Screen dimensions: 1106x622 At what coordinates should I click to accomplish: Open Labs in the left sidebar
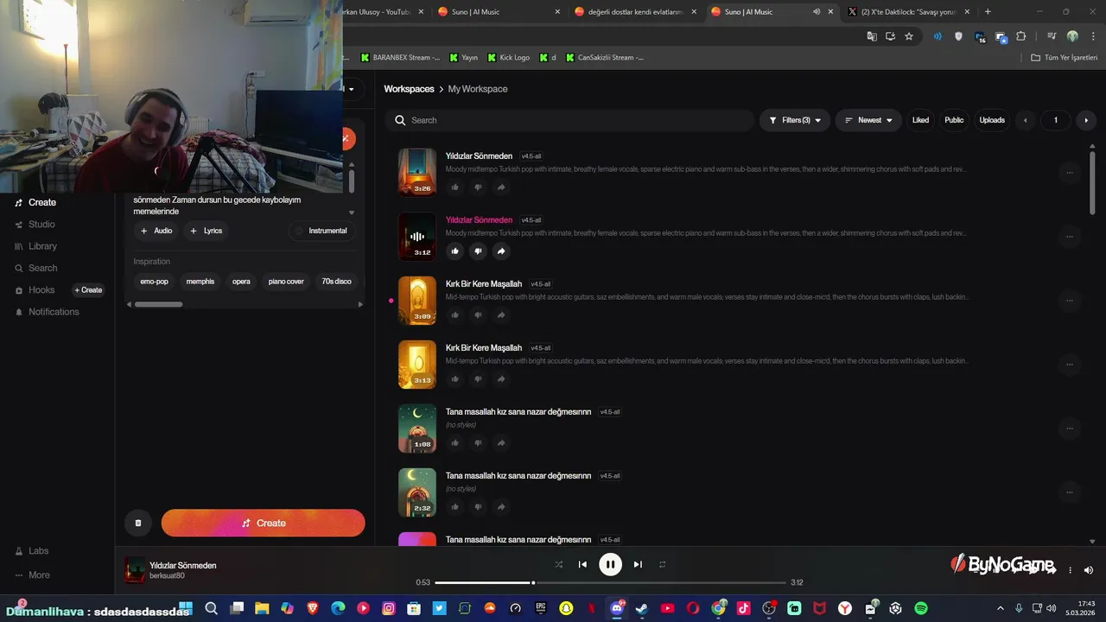click(x=32, y=550)
